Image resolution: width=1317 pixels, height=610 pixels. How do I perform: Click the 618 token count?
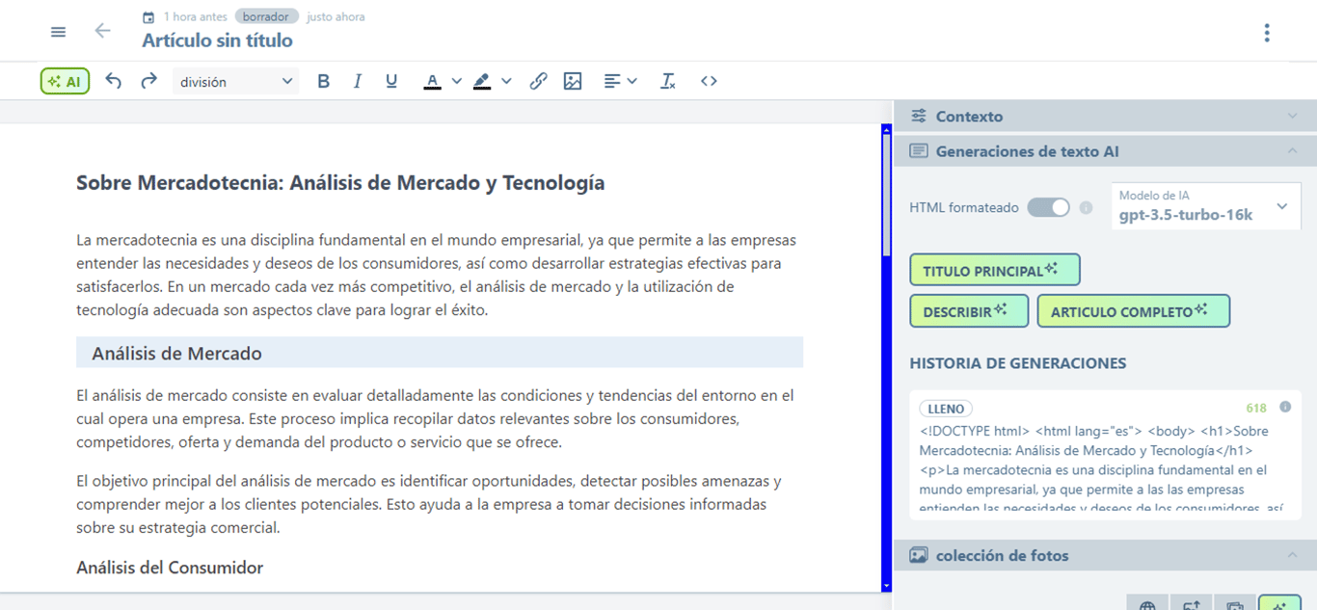click(x=1255, y=409)
